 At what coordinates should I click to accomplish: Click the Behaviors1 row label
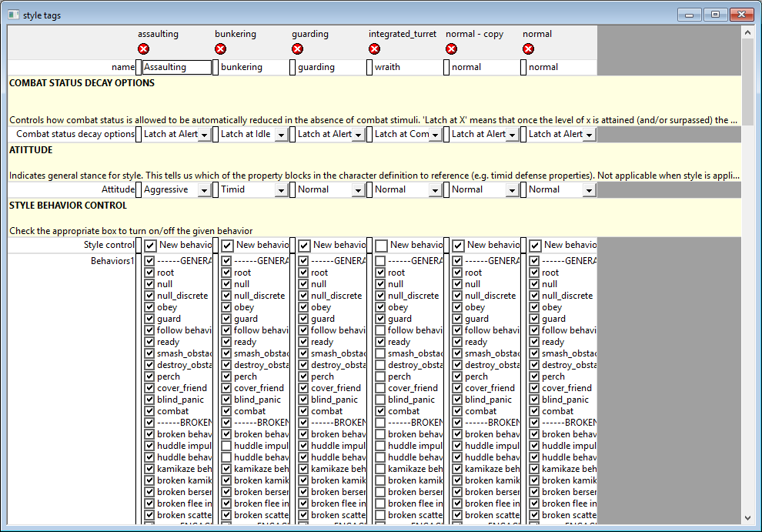click(x=112, y=261)
